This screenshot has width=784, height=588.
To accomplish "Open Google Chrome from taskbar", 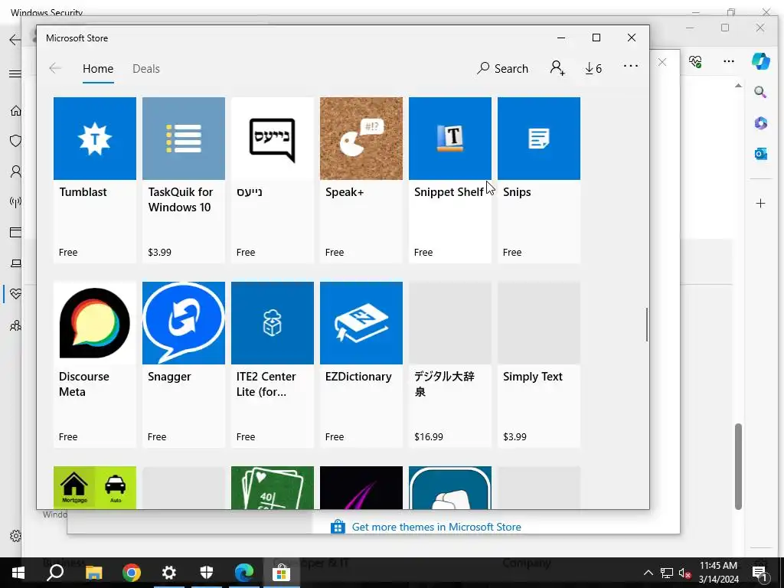I will 132,573.
